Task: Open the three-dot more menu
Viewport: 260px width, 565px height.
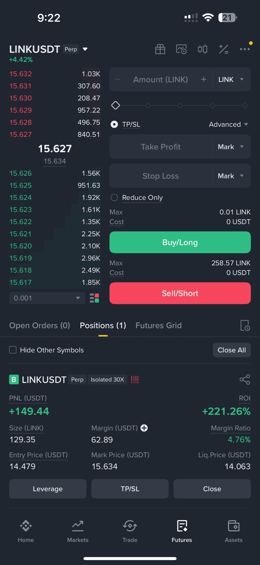Action: pyautogui.click(x=245, y=49)
